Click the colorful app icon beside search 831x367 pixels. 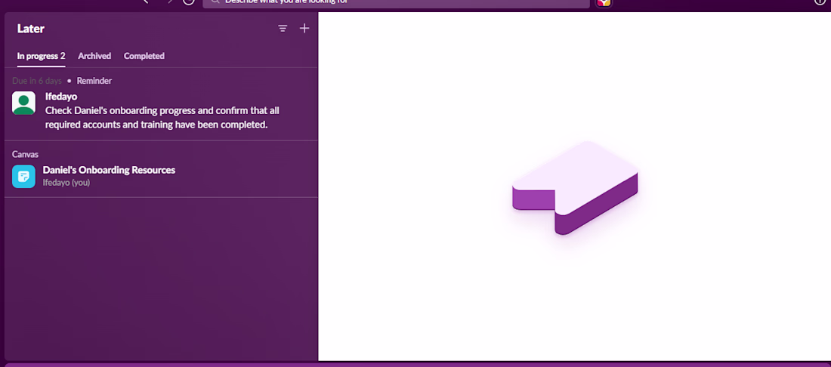point(604,3)
